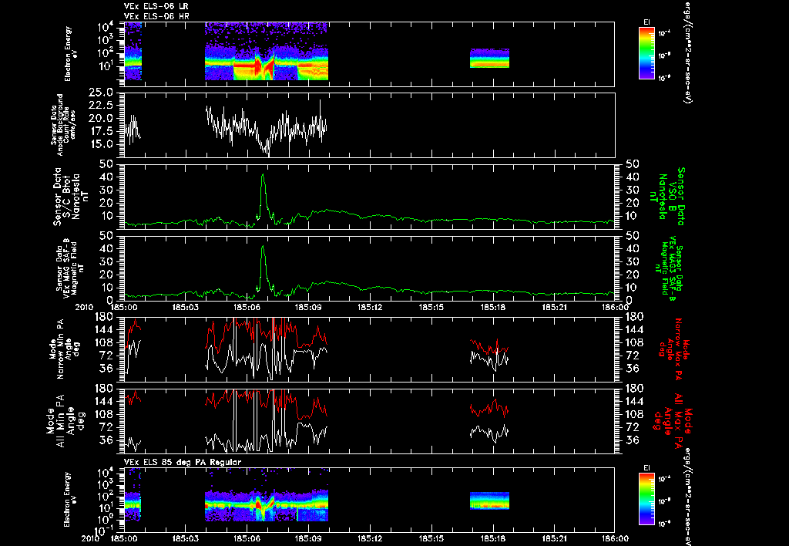The image size is (789, 546).
Task: Click the "EI" label above the 85 deg PA color bar
Action: click(x=646, y=468)
